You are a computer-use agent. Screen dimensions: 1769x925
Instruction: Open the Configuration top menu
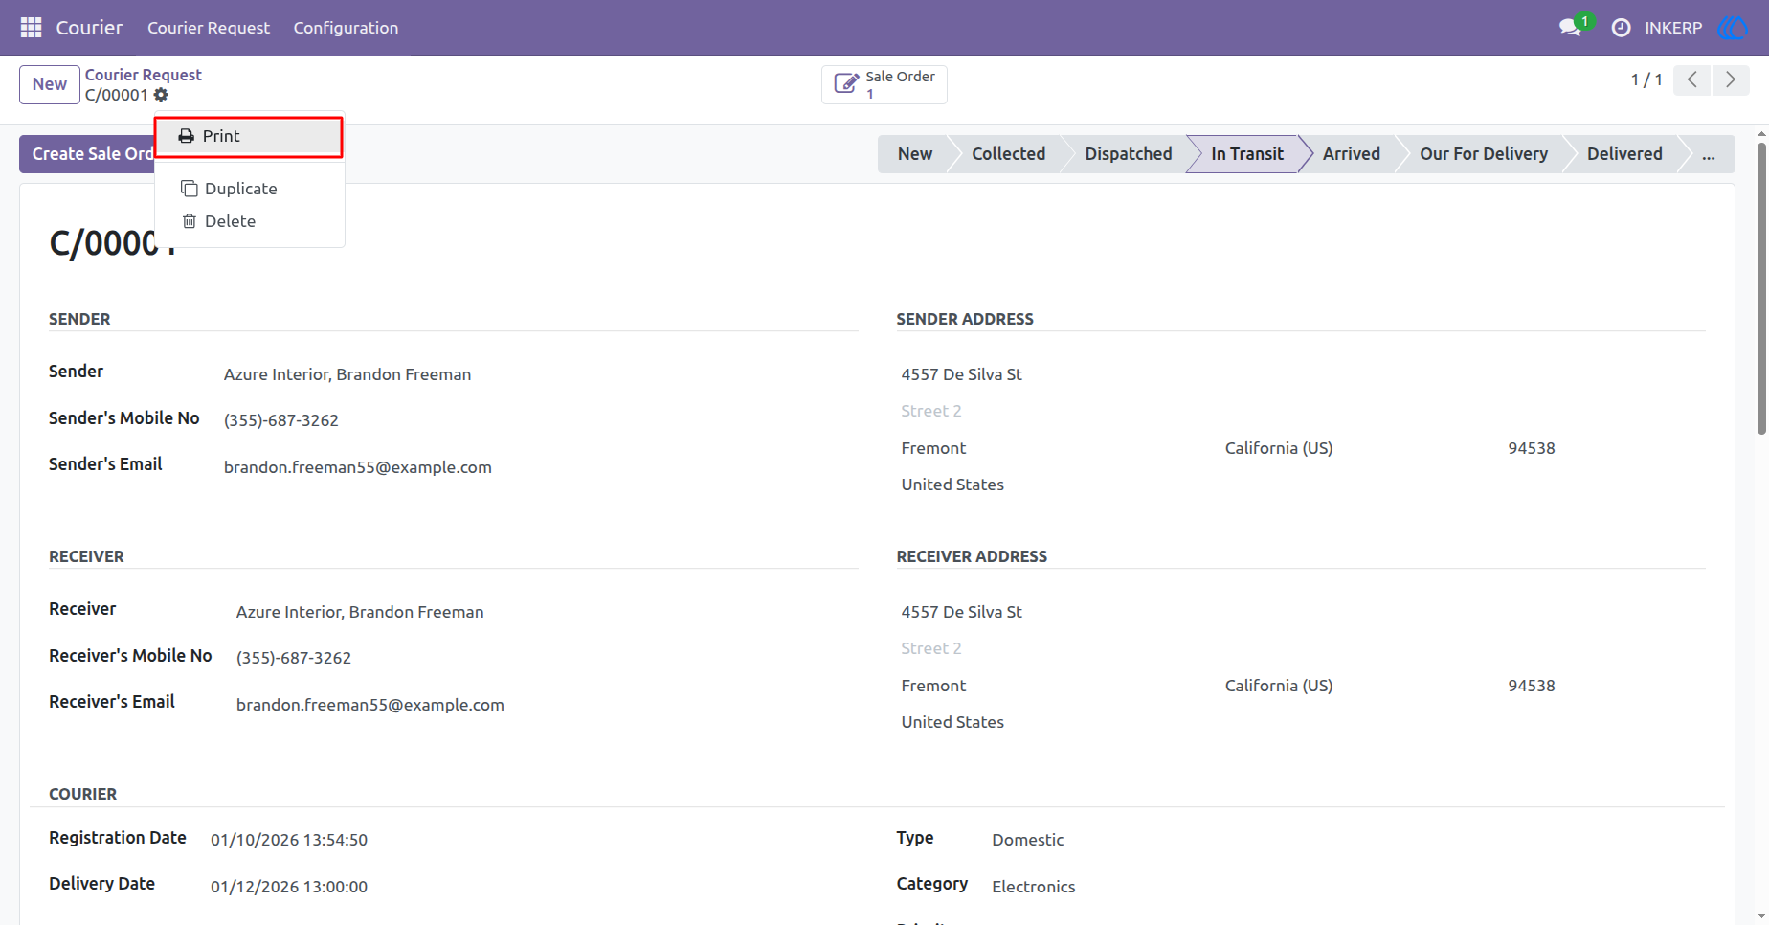(346, 28)
